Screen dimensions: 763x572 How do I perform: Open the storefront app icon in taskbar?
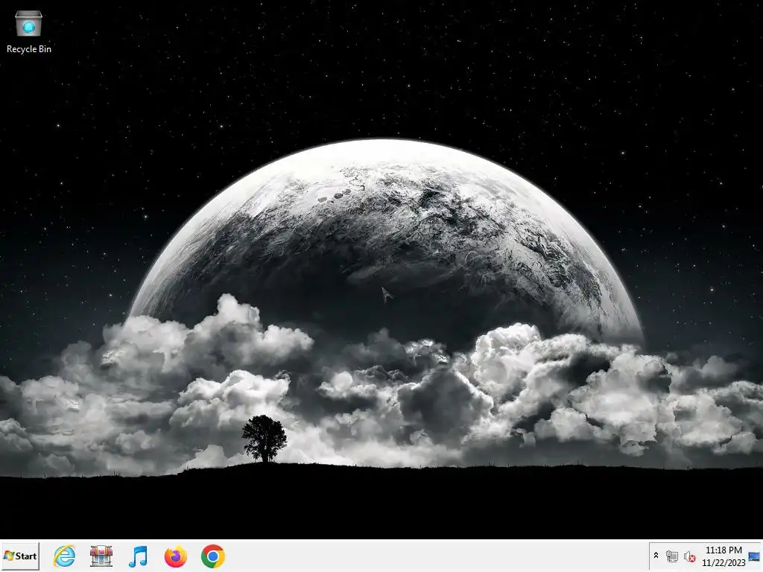101,556
